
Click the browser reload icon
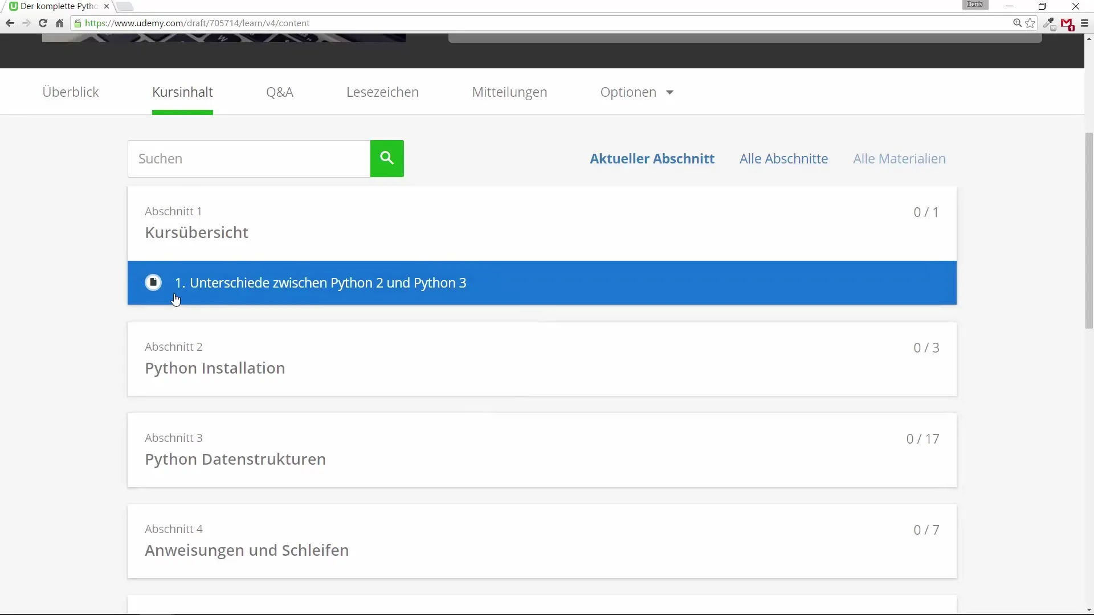(43, 23)
